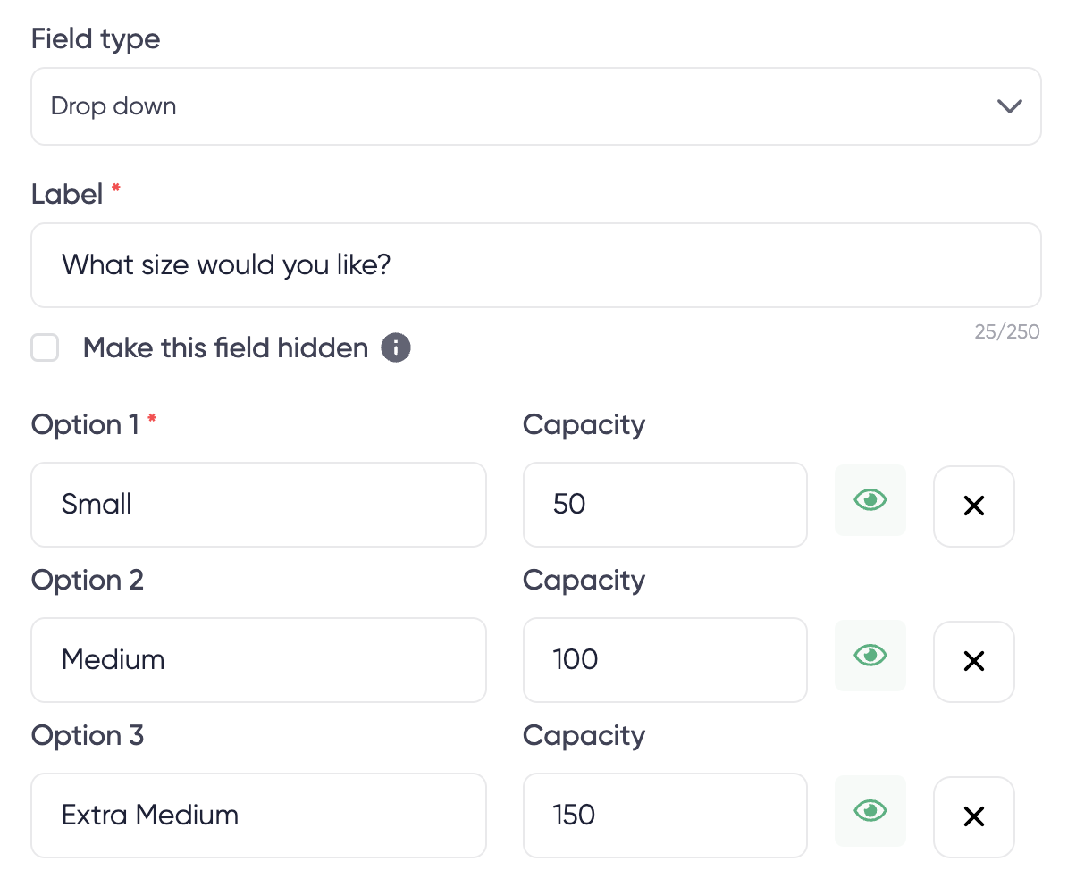Remove the Extra Medium option row
Image resolution: width=1076 pixels, height=870 pixels.
(973, 816)
